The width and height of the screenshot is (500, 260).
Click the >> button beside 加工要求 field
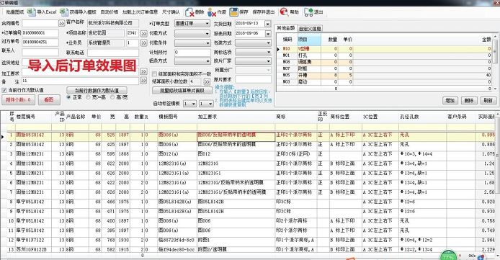(144, 72)
